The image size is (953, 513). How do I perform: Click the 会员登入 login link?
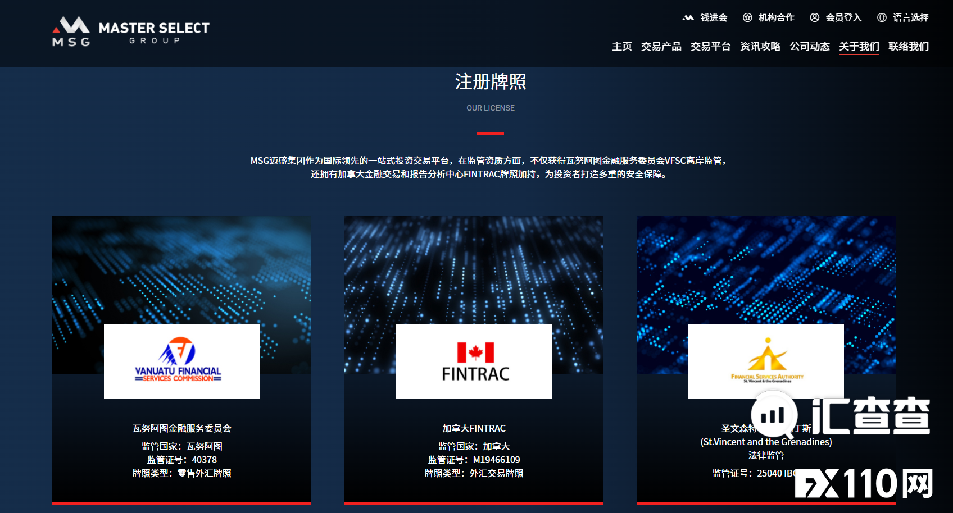click(843, 17)
